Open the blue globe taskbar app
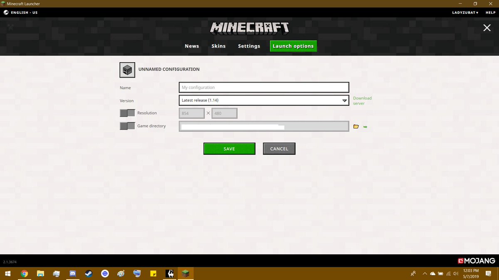Image resolution: width=499 pixels, height=280 pixels. (105, 274)
